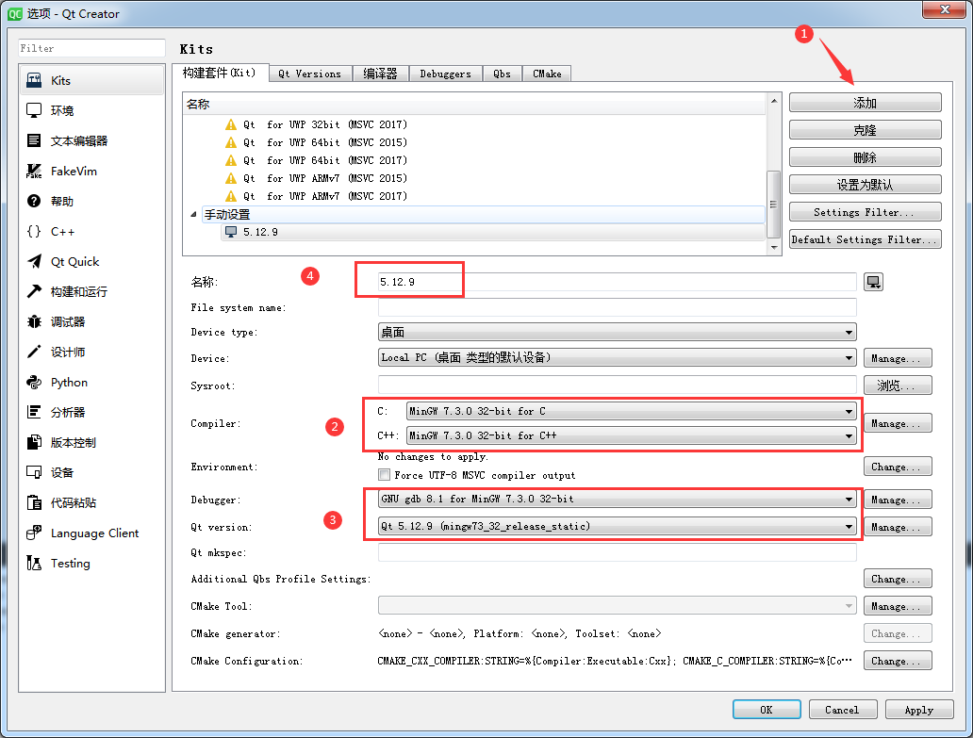The width and height of the screenshot is (973, 738).
Task: Enable Force UTF-8 MSVC compiler output
Action: 385,474
